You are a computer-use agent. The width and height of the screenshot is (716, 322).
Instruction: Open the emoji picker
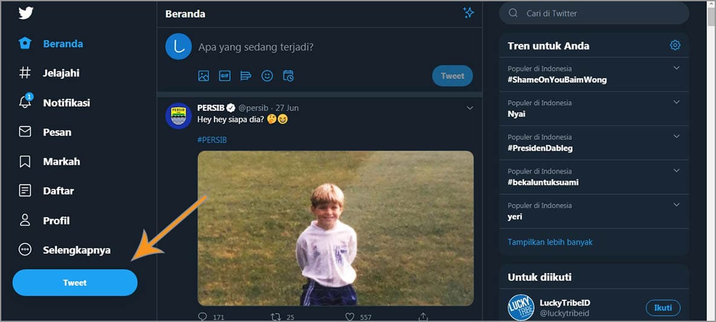tap(267, 76)
